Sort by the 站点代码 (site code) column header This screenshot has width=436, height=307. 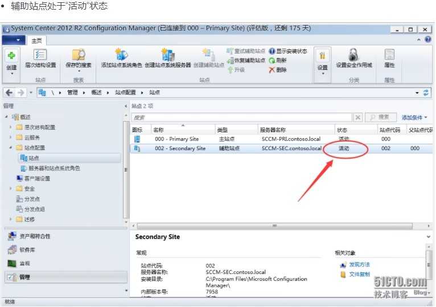392,130
